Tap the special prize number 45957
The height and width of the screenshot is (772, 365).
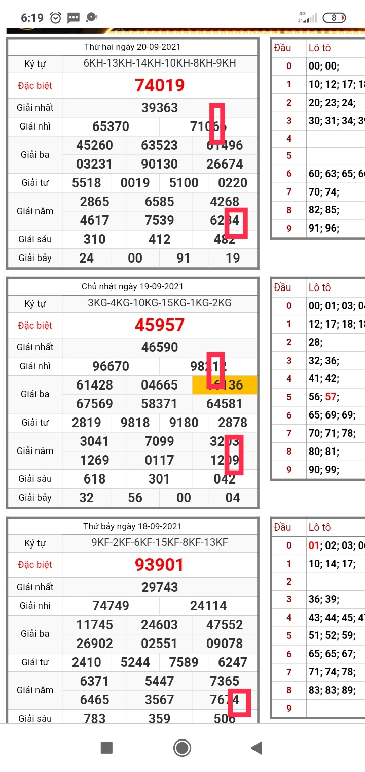click(x=160, y=325)
